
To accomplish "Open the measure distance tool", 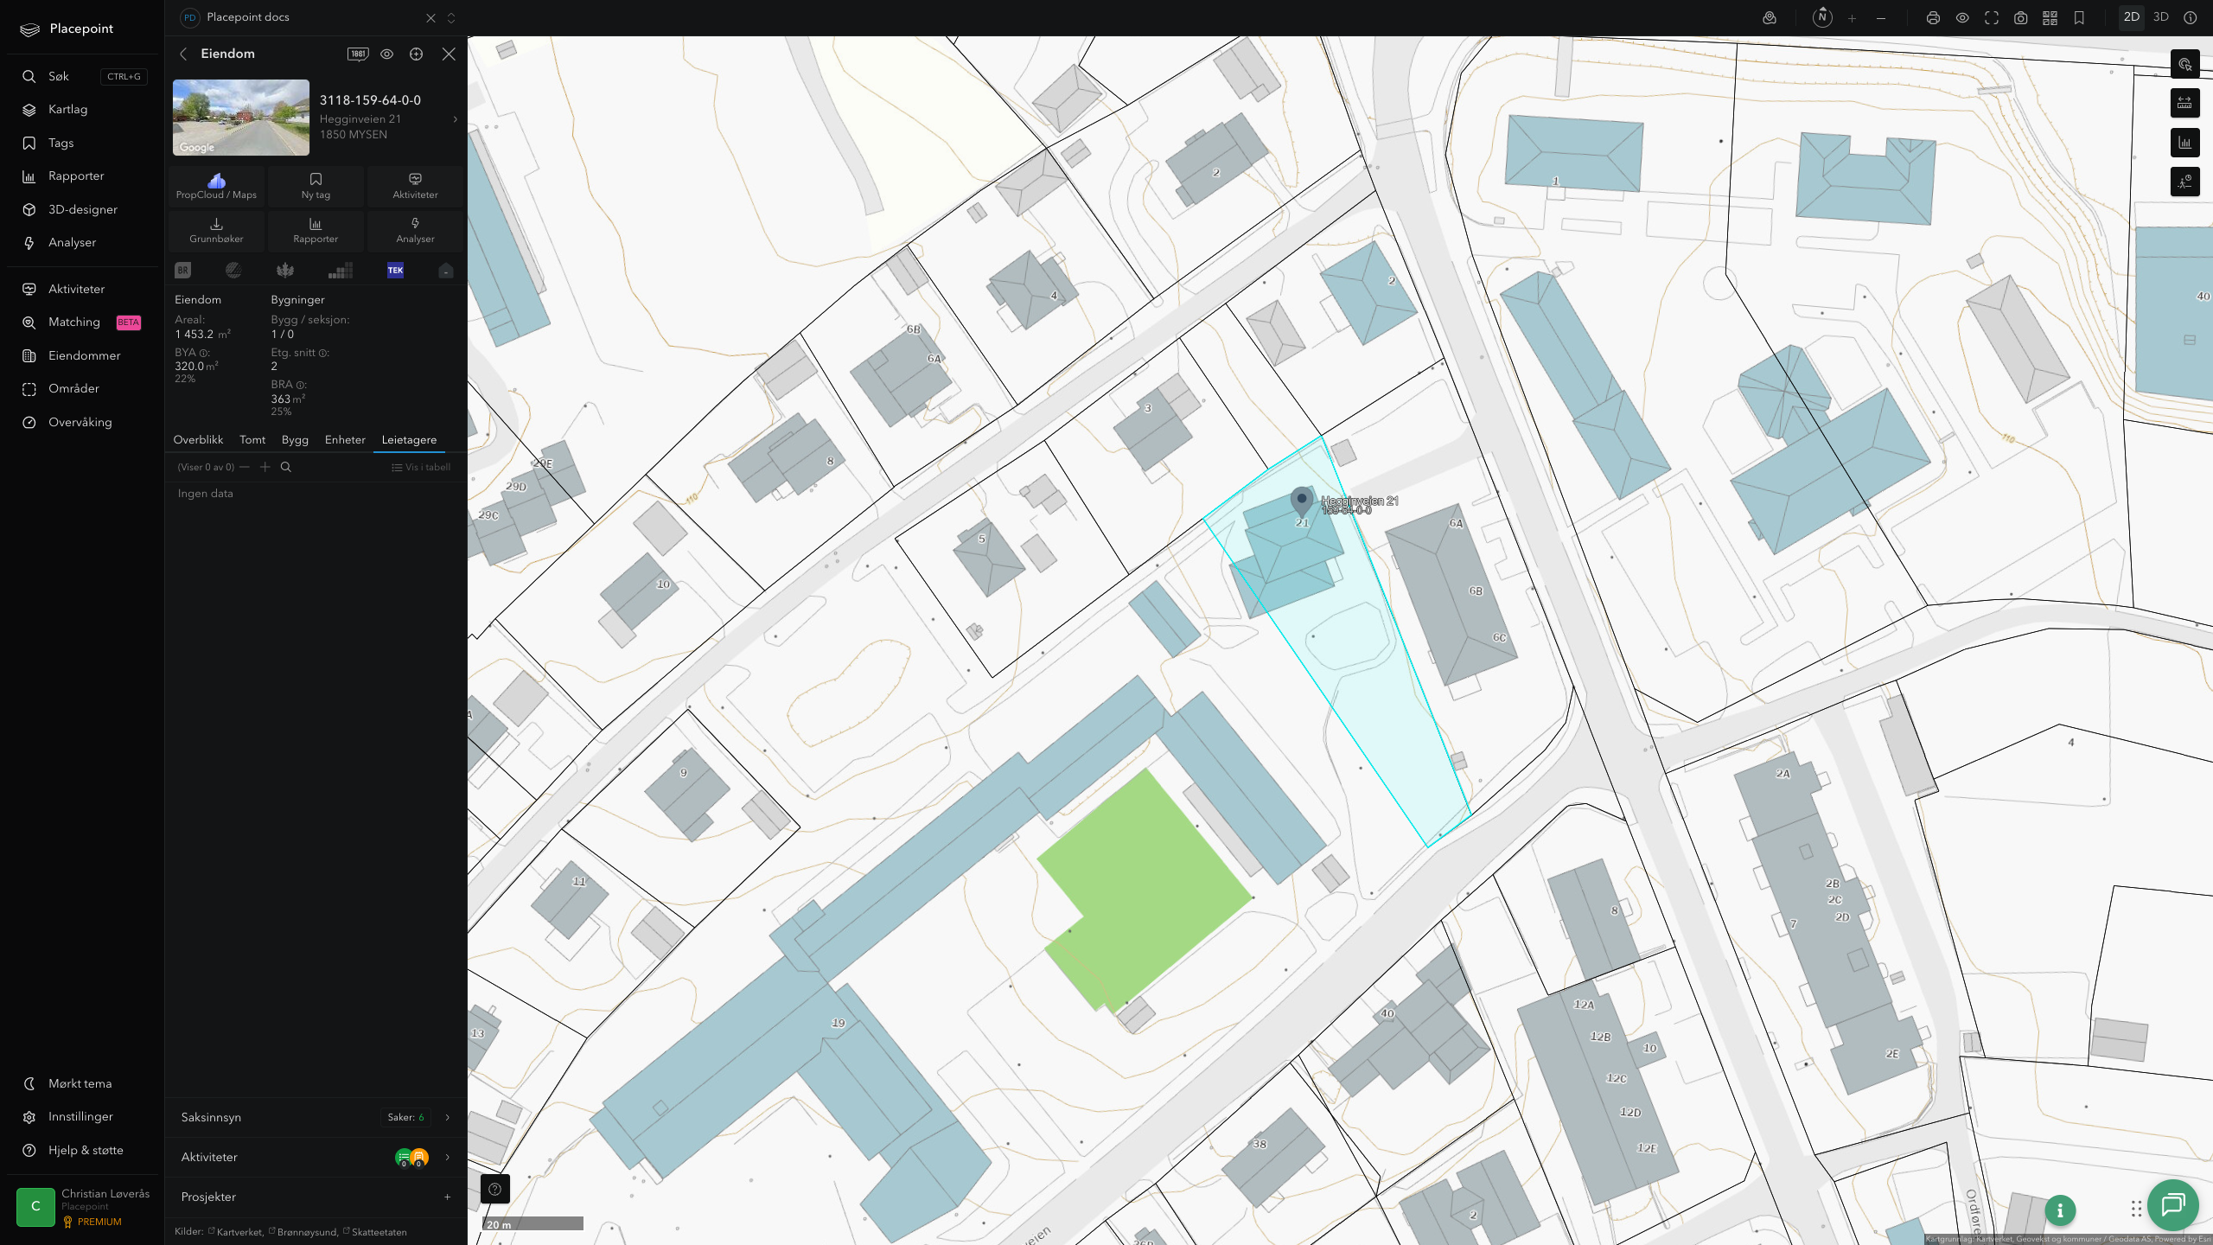I will pos(2185,103).
